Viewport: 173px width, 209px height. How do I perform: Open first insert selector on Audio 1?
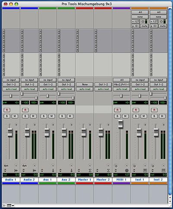[4, 32]
